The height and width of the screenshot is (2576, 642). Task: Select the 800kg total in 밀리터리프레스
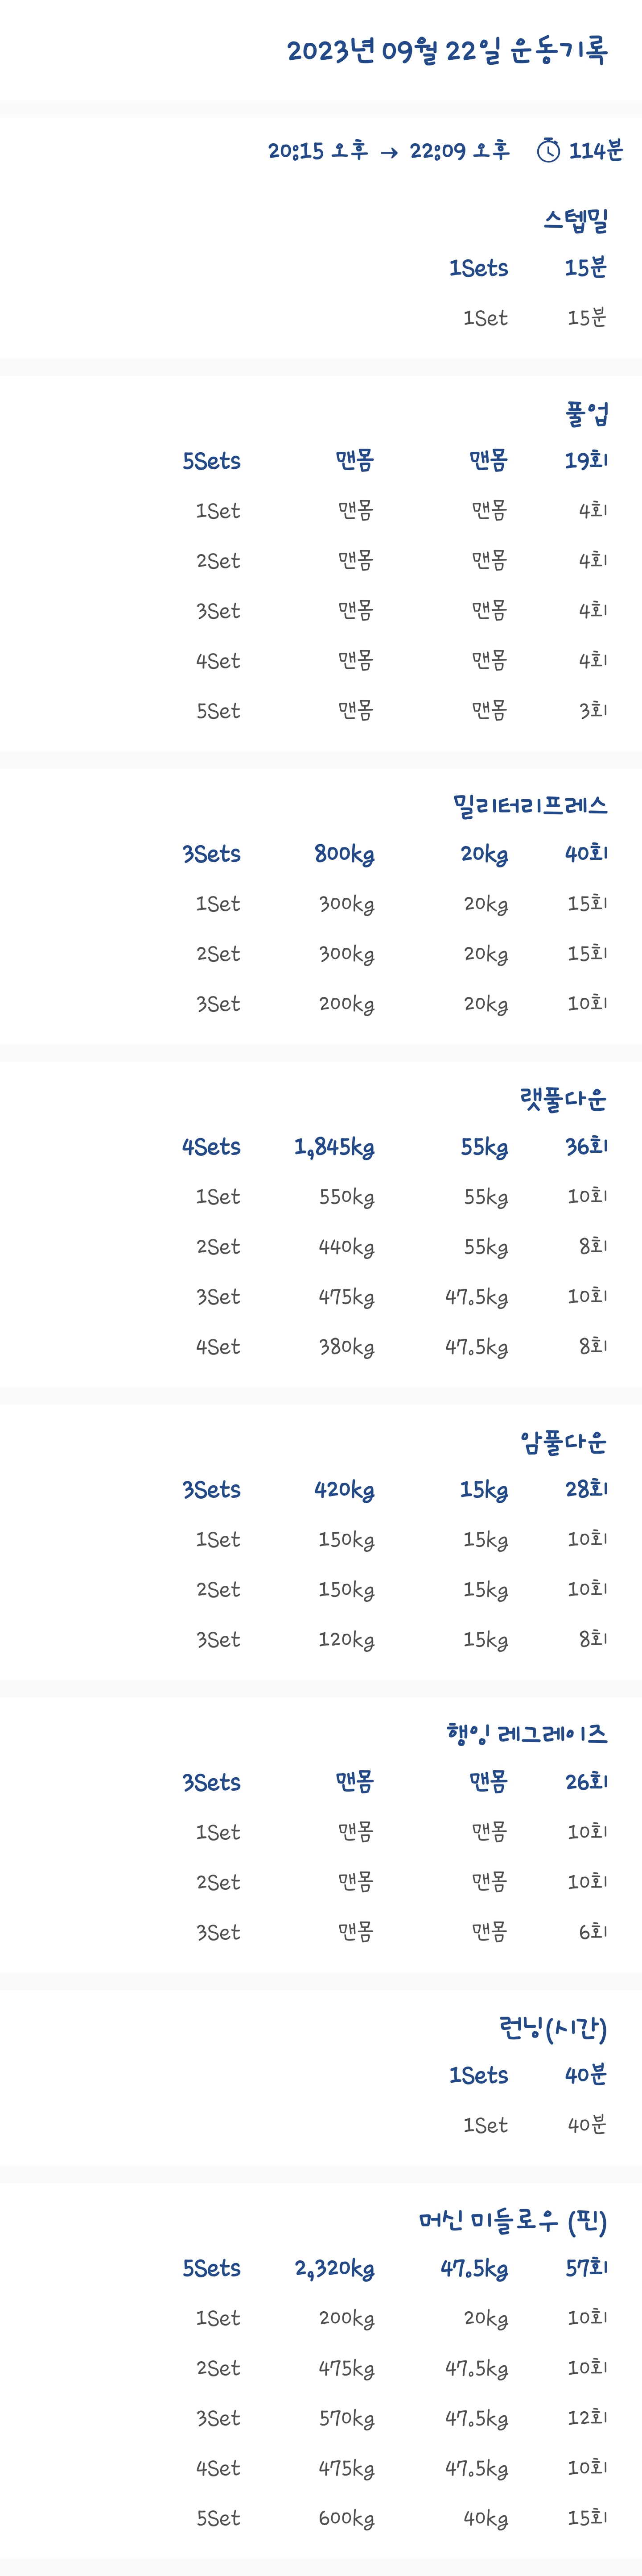(x=345, y=854)
